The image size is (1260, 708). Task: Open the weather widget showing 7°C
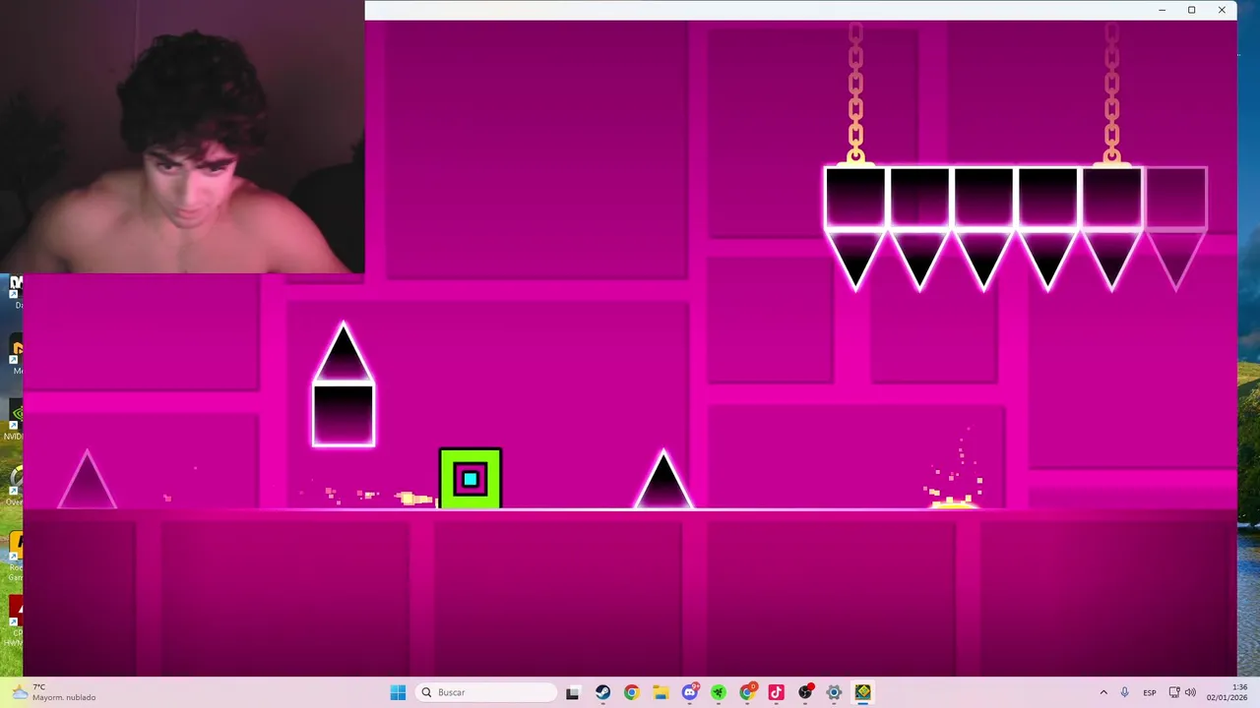[x=55, y=692]
